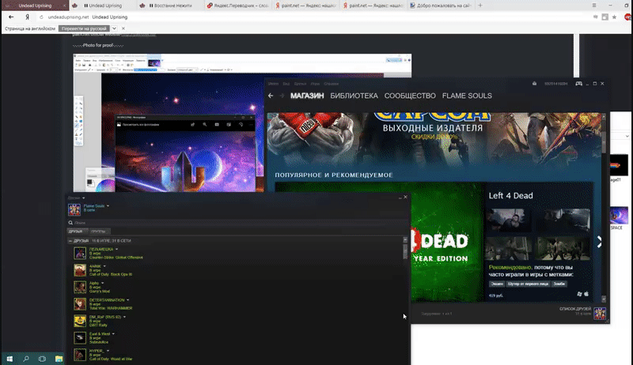
Task: Go back in the Steam store window
Action: tap(271, 96)
